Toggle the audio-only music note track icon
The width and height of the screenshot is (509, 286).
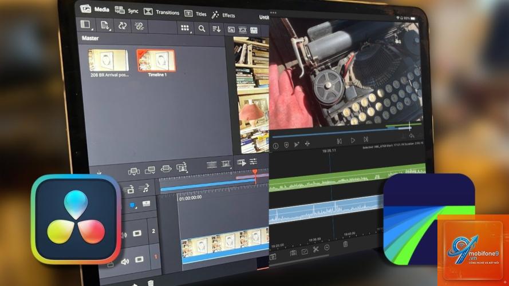[144, 188]
